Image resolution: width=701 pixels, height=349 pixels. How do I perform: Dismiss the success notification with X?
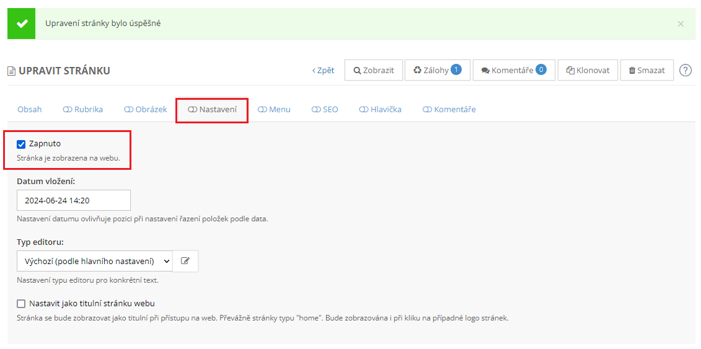tap(681, 24)
